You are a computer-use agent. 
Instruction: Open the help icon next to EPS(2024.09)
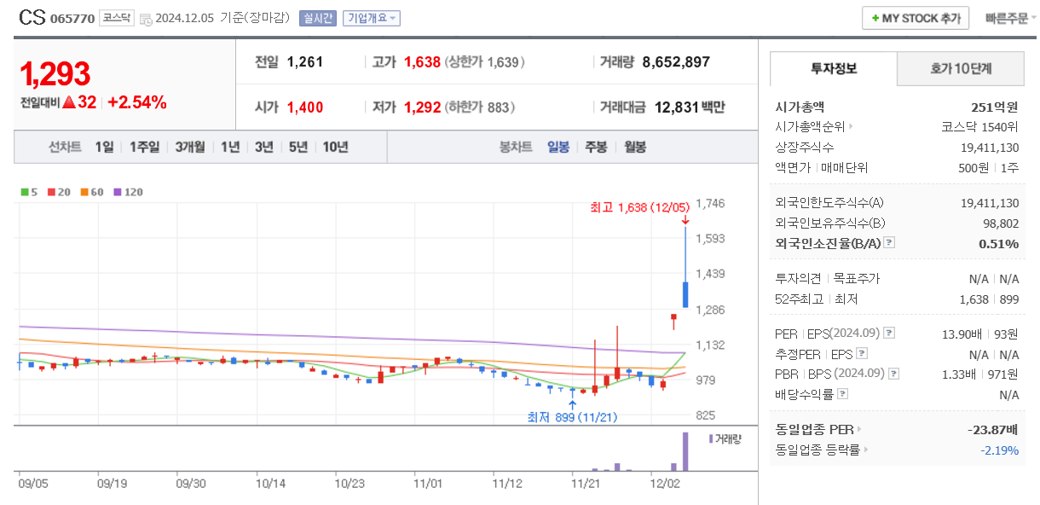889,334
